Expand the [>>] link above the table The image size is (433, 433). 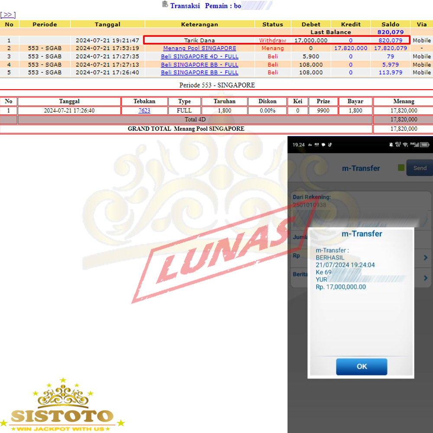[8, 15]
